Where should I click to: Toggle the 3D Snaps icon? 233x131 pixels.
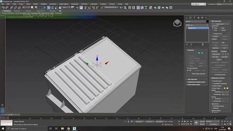[x=86, y=8]
